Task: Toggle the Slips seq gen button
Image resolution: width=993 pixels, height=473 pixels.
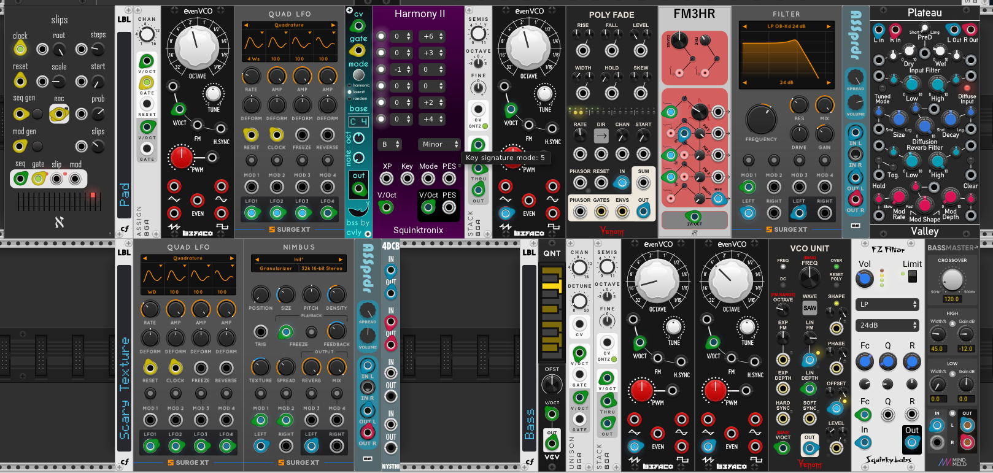Action: click(x=37, y=113)
